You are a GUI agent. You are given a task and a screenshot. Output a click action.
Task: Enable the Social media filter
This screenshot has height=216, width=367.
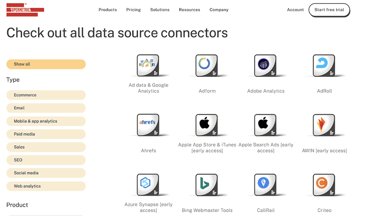(x=46, y=173)
